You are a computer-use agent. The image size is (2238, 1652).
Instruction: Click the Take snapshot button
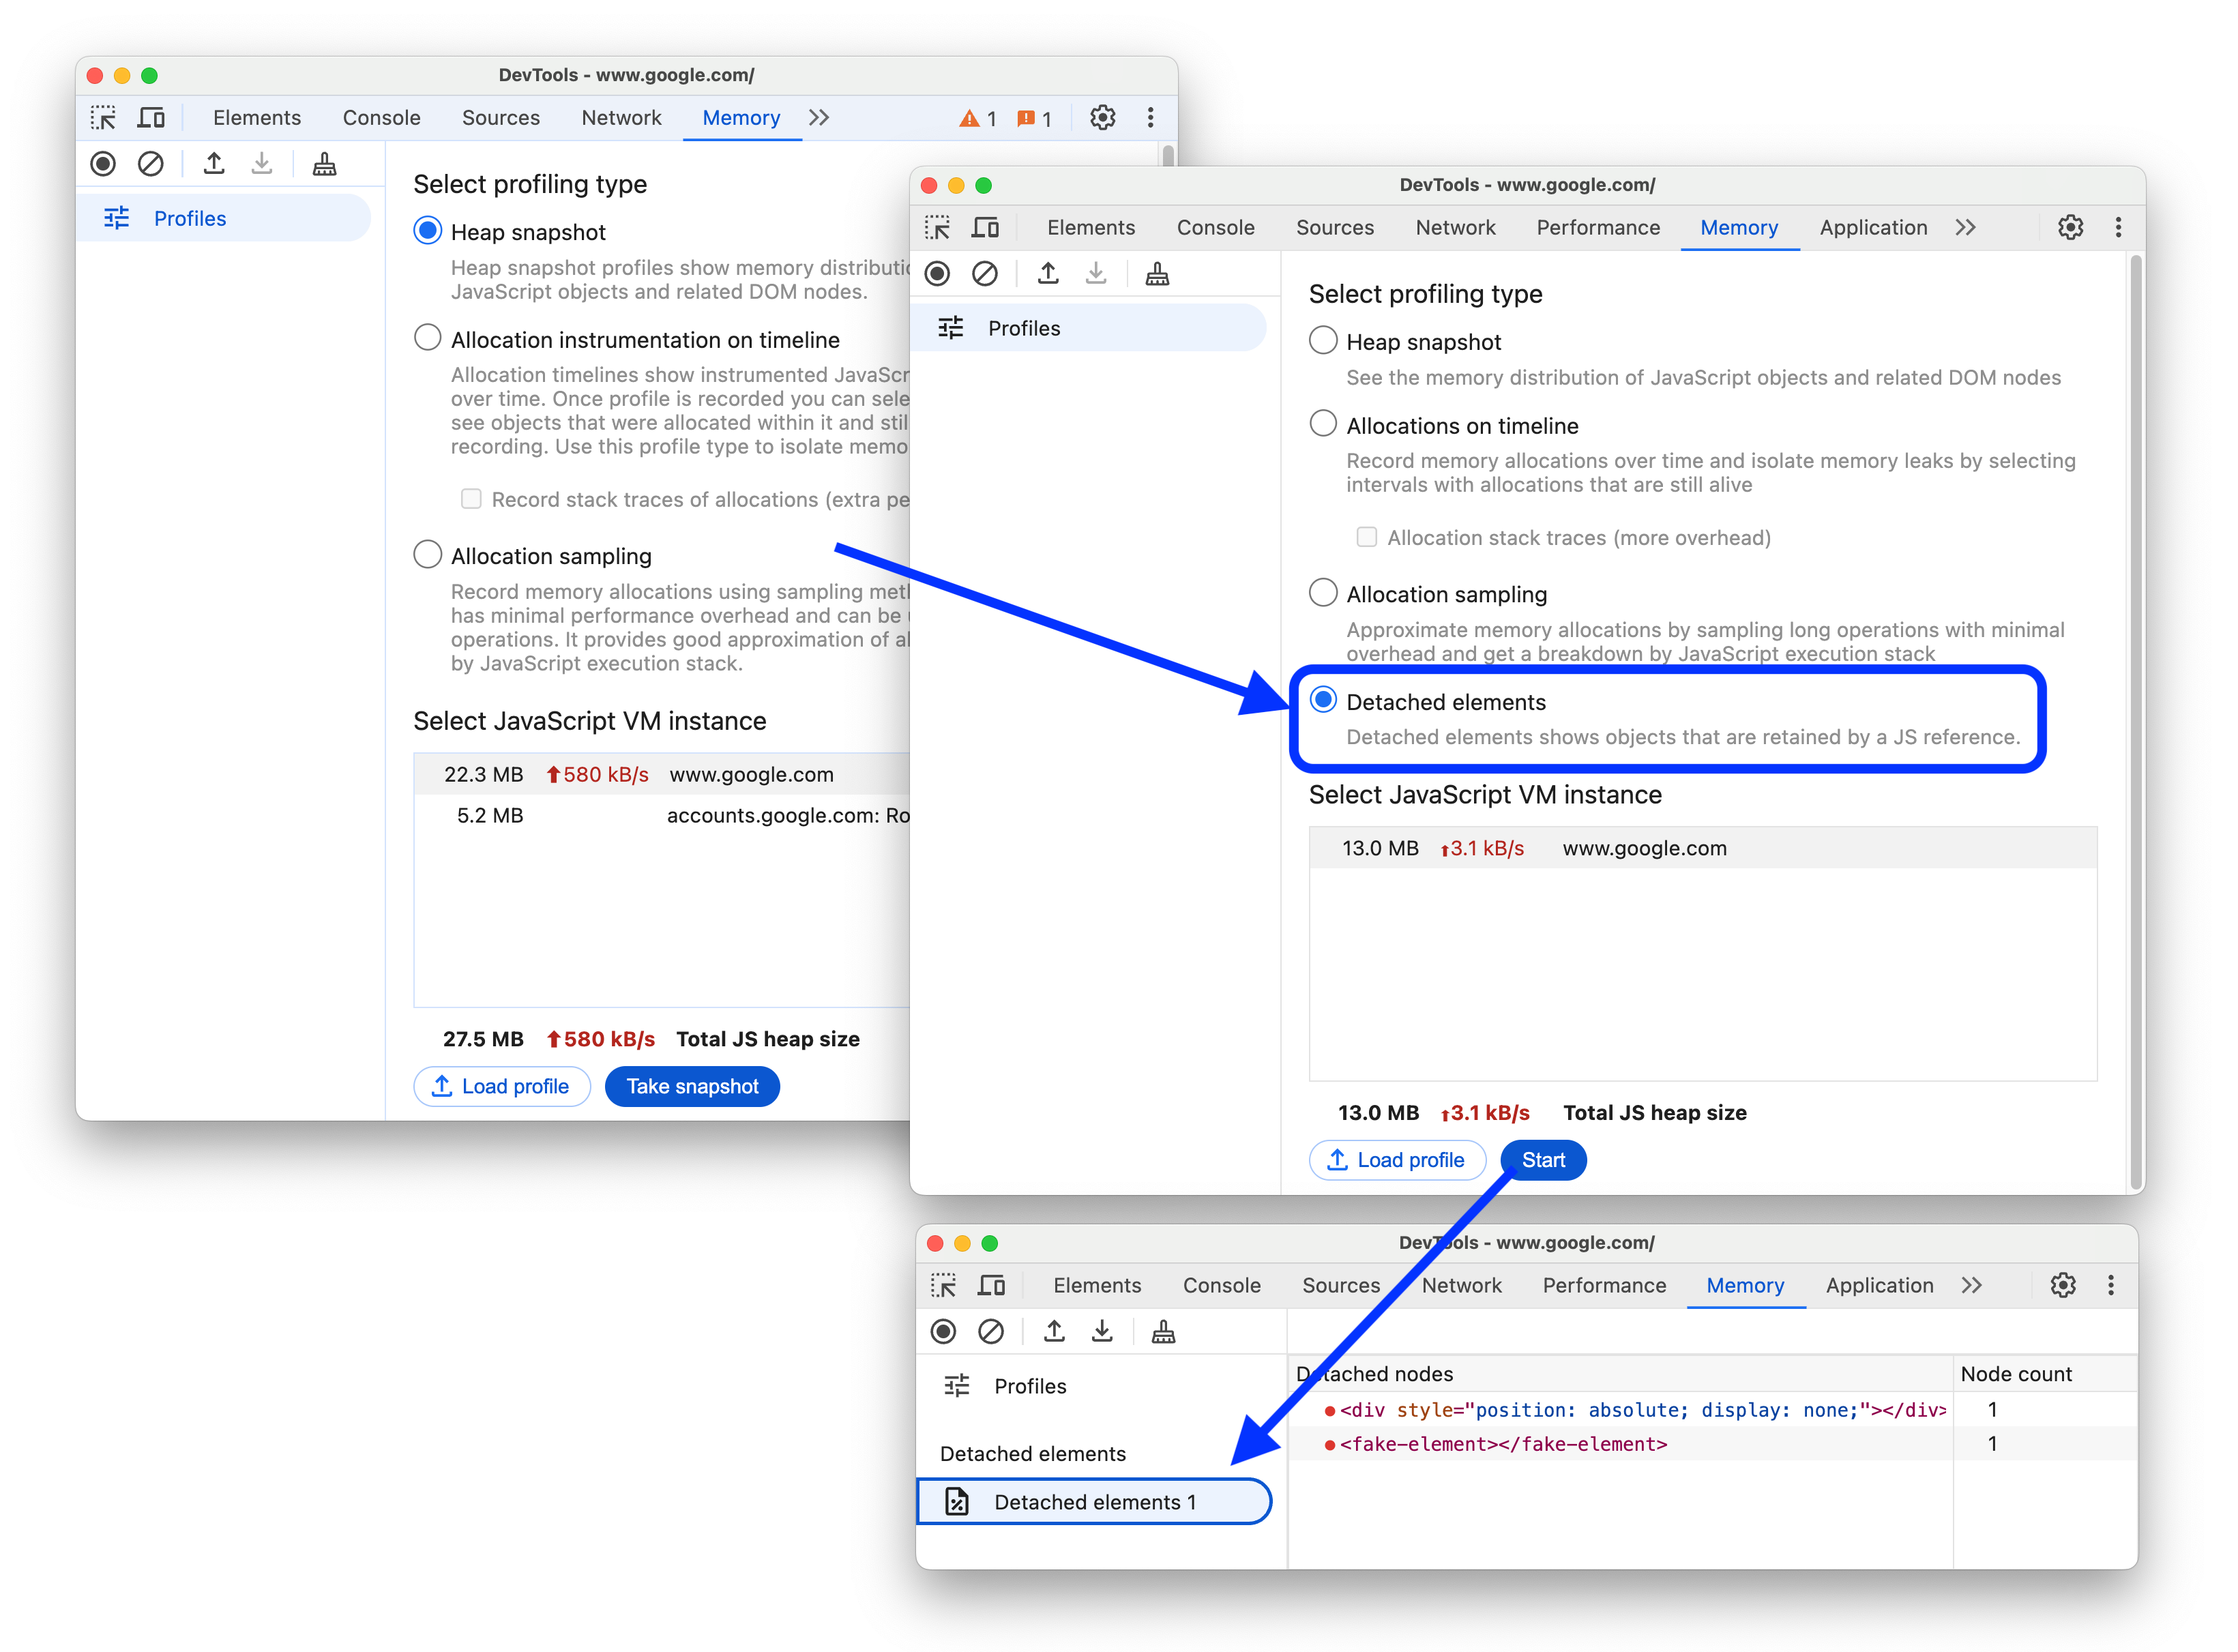click(693, 1086)
